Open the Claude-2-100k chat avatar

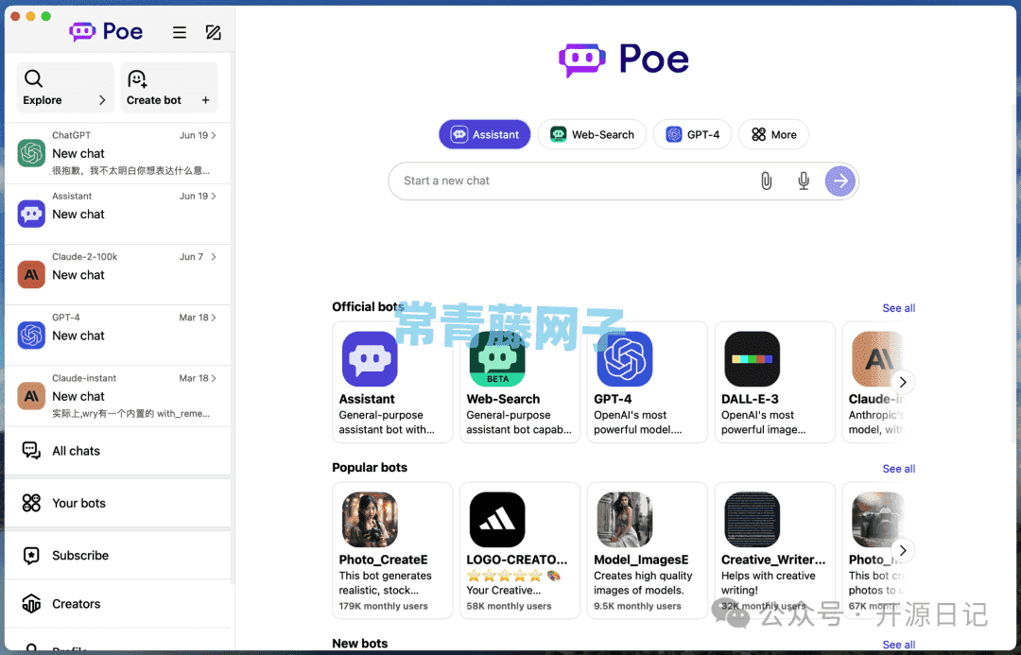coord(31,275)
